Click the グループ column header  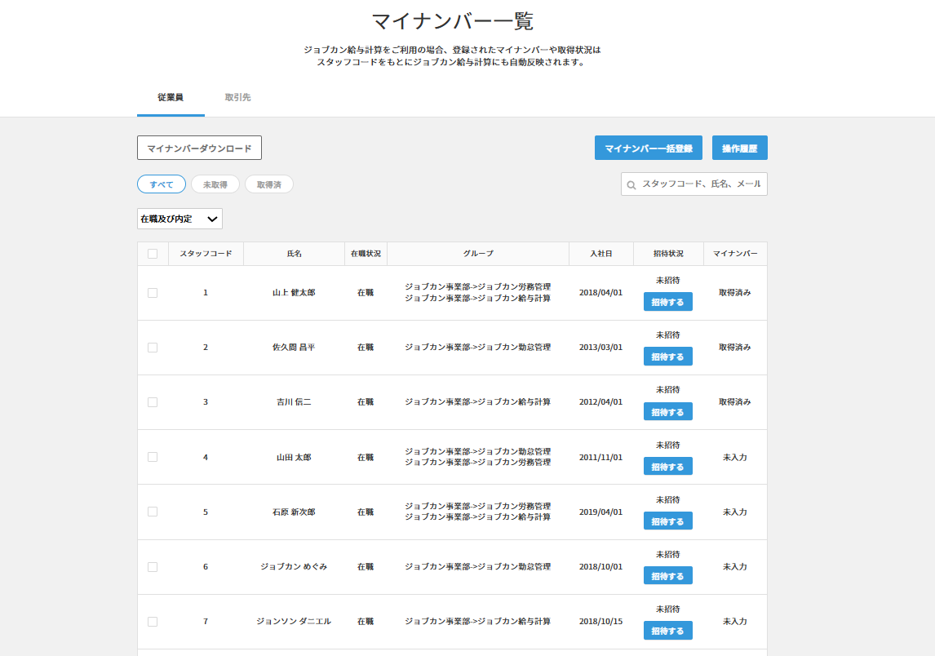pos(478,254)
